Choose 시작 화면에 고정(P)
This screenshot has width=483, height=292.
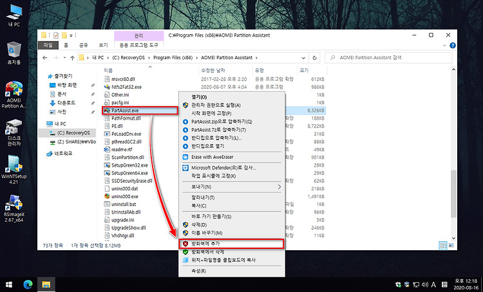tap(232, 113)
